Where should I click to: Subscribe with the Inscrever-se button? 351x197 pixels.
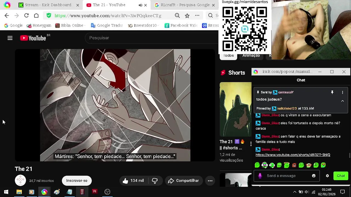tap(77, 181)
